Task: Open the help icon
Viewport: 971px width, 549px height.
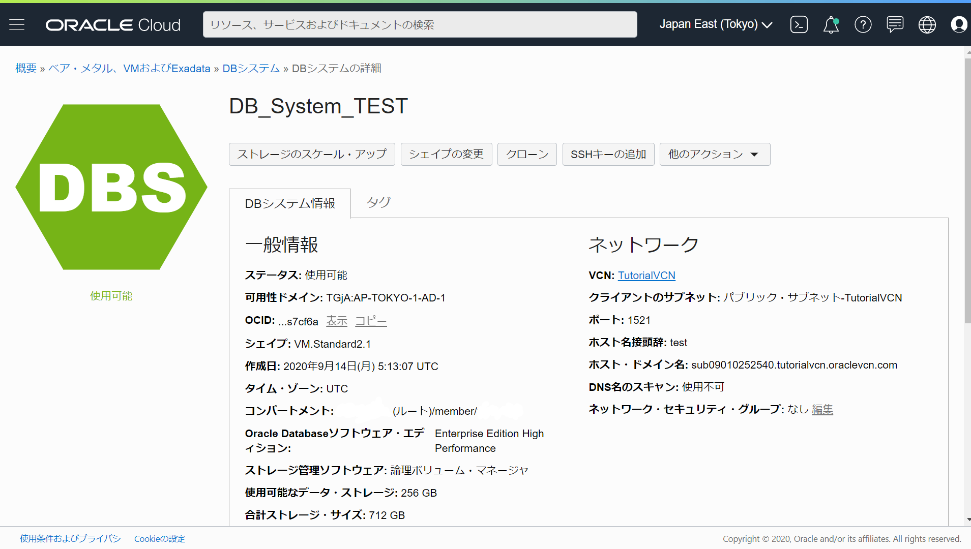Action: coord(863,24)
